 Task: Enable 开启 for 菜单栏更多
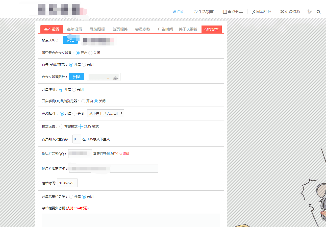[x=71, y=196]
